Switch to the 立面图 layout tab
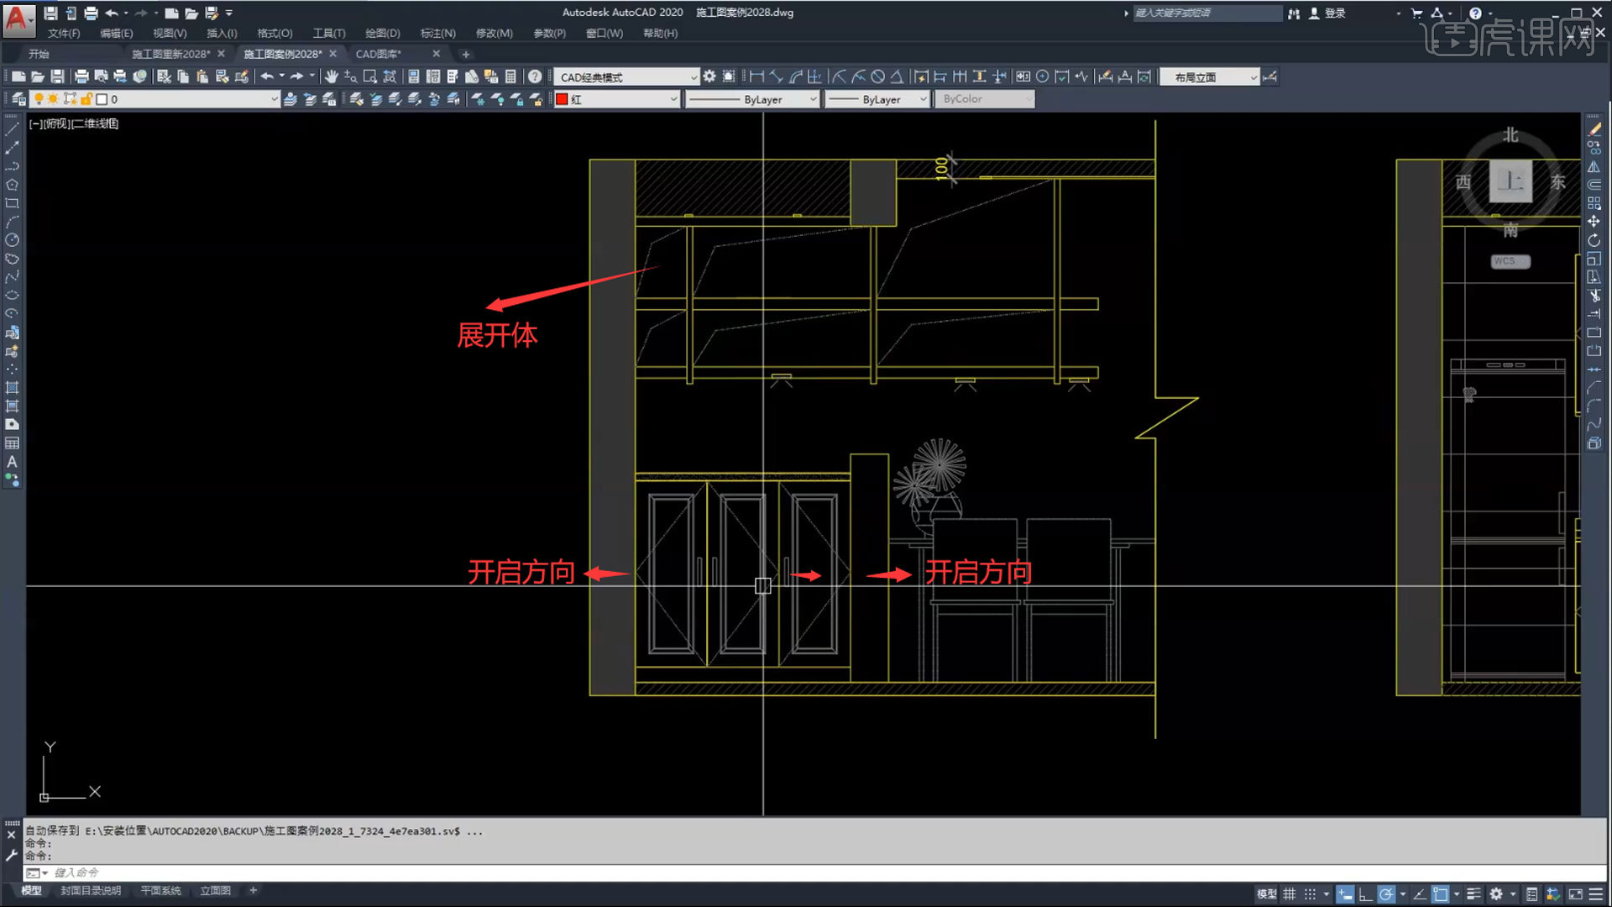The height and width of the screenshot is (907, 1612). click(x=215, y=890)
